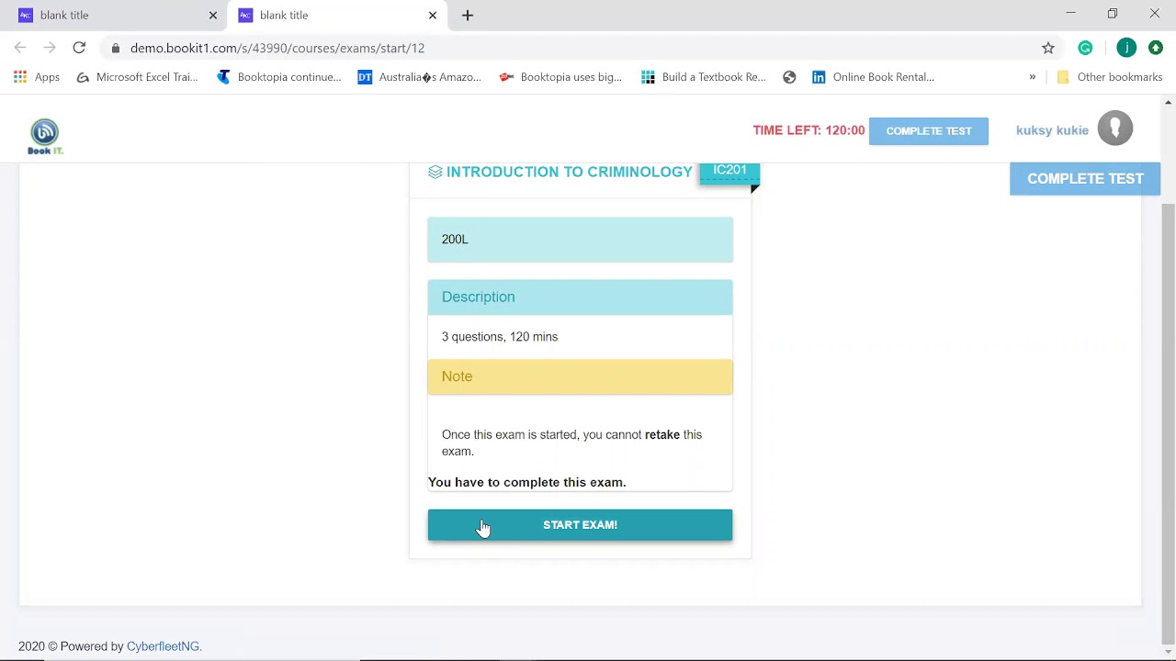The image size is (1176, 661).
Task: Click the layers icon beside Introduction to Criminology
Action: pos(435,172)
